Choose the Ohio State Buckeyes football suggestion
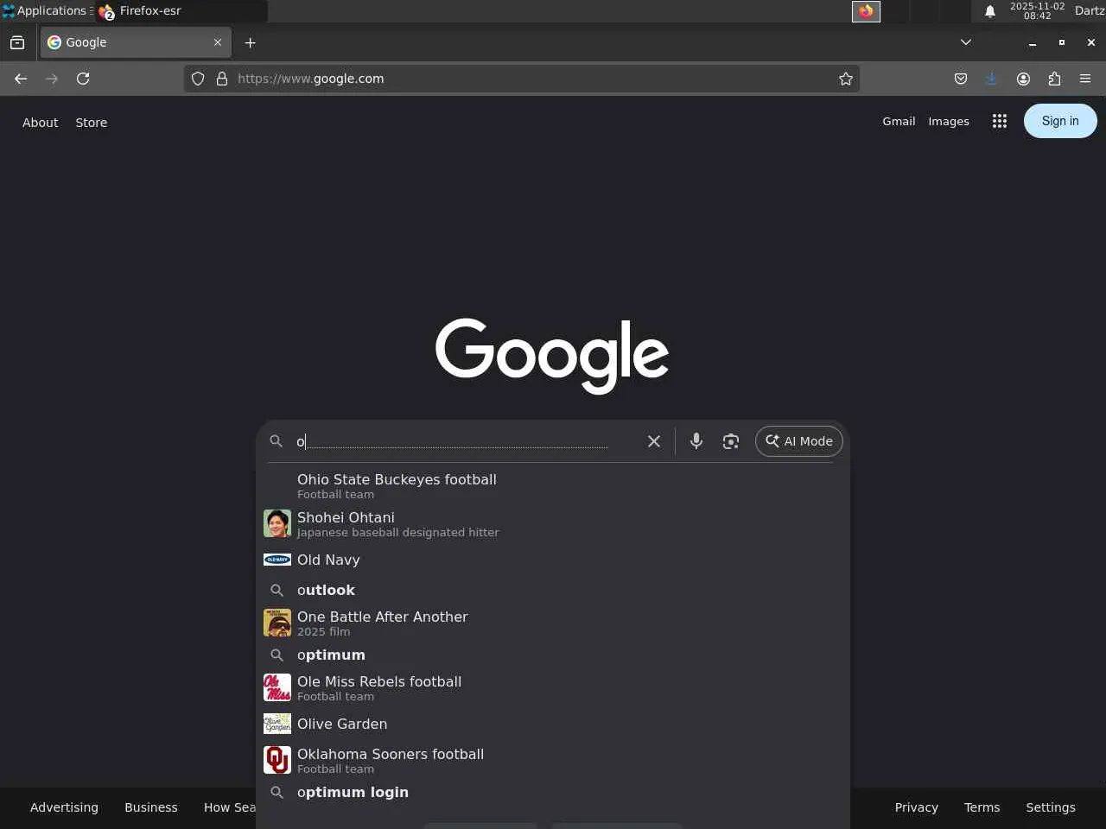1106x829 pixels. click(x=553, y=486)
